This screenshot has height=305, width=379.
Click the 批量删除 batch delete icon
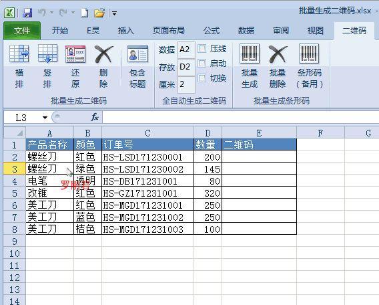click(278, 54)
